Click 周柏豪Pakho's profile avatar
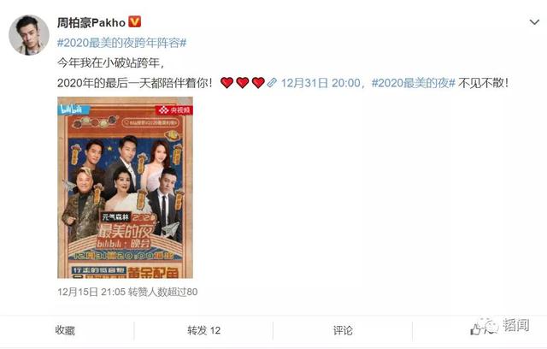The image size is (547, 349). (29, 35)
